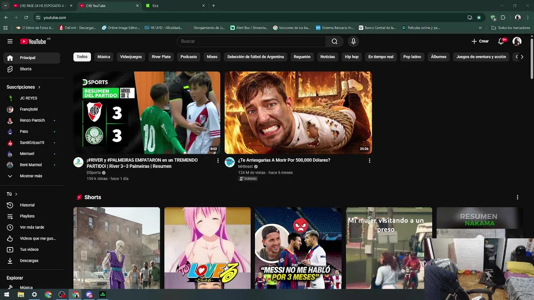The image size is (534, 300).
Task: Open Descargas in the sidebar
Action: [32, 260]
